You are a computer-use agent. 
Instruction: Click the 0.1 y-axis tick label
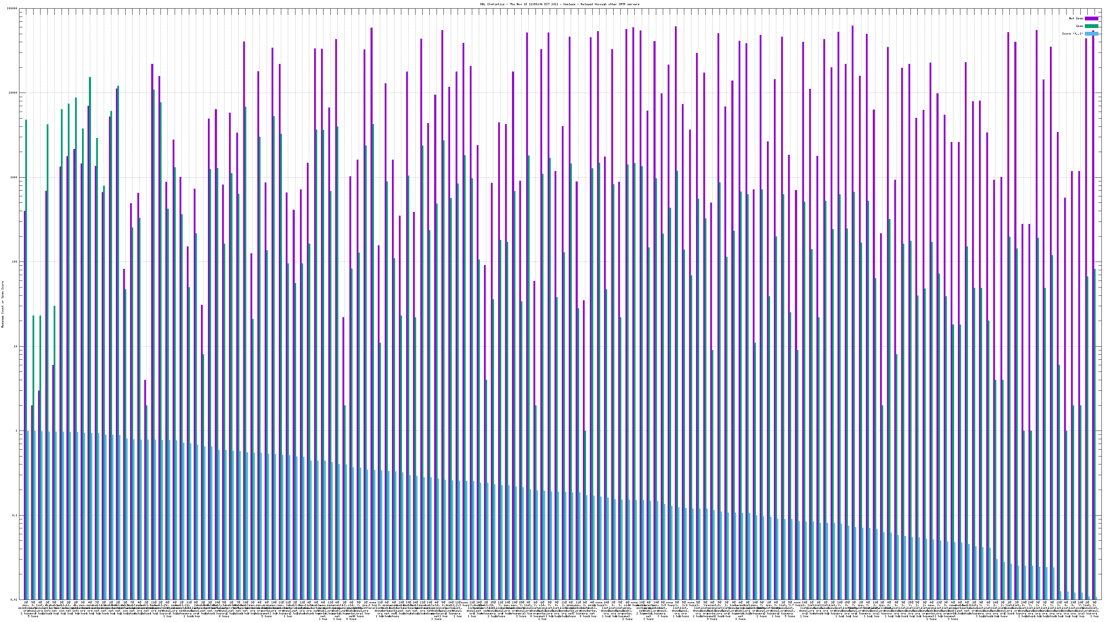(x=15, y=515)
